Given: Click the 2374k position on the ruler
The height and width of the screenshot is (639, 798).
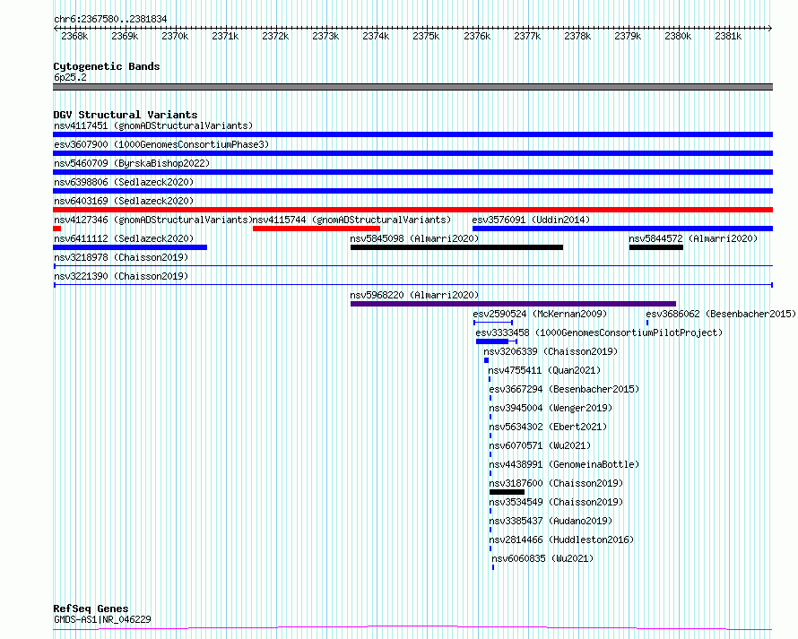Looking at the screenshot, I should [x=376, y=36].
